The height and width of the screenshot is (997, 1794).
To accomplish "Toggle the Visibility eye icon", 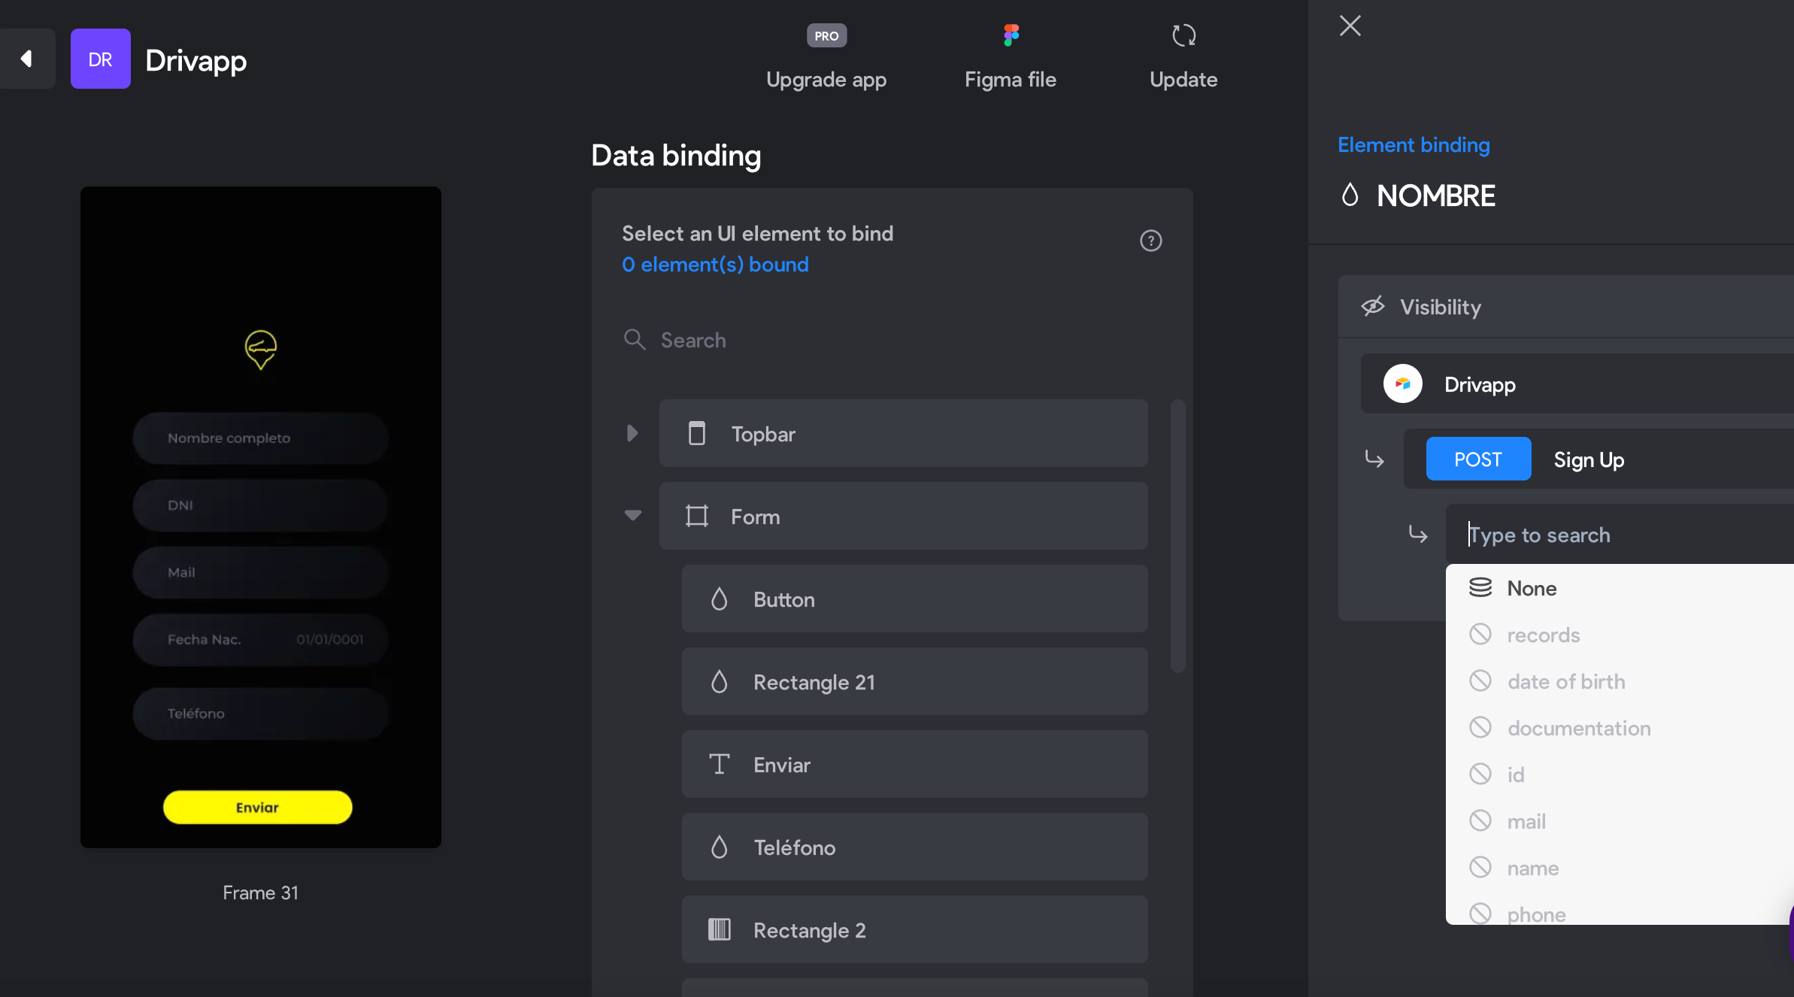I will point(1373,307).
